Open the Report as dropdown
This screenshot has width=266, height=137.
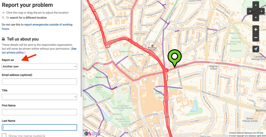39,67
